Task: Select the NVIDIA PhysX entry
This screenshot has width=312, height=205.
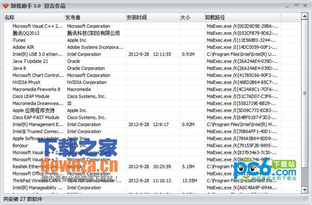Action: (152, 82)
